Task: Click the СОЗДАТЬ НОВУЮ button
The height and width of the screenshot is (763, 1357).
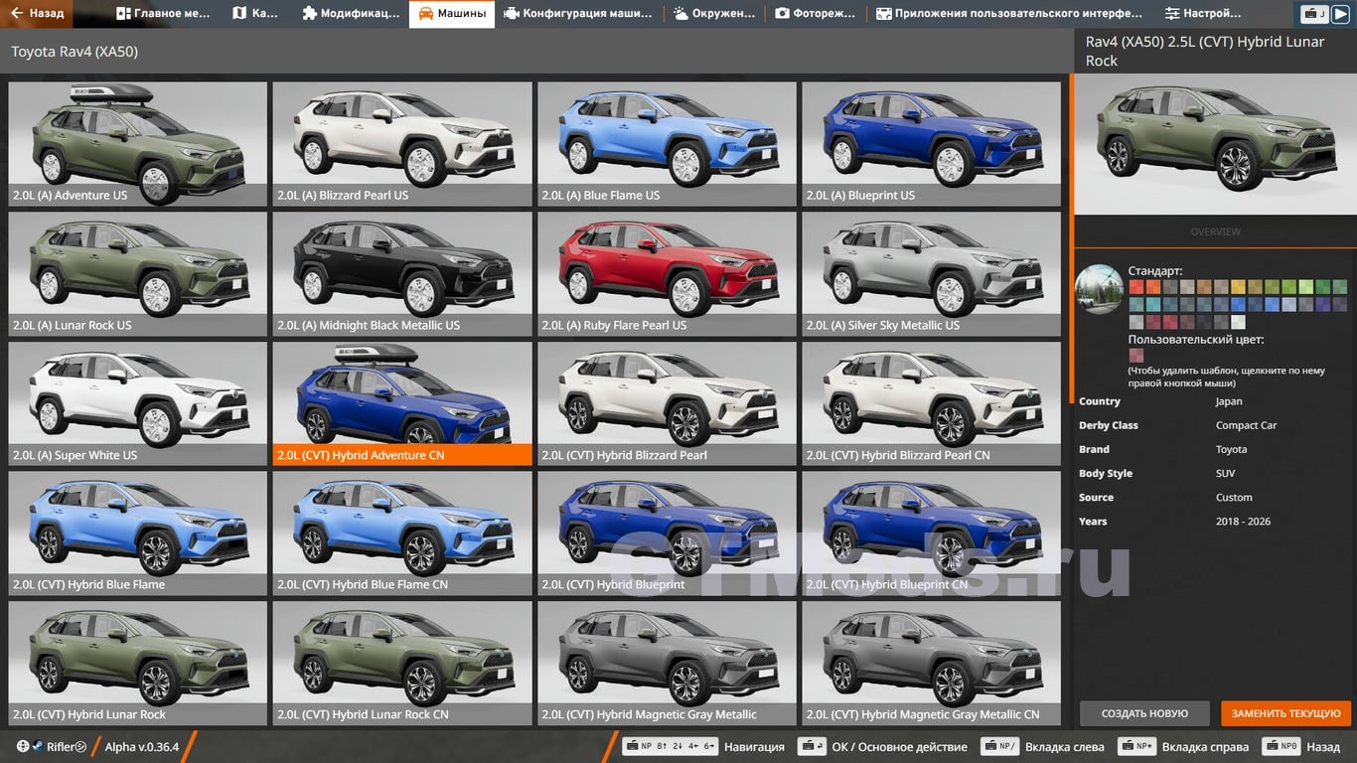Action: click(x=1144, y=713)
